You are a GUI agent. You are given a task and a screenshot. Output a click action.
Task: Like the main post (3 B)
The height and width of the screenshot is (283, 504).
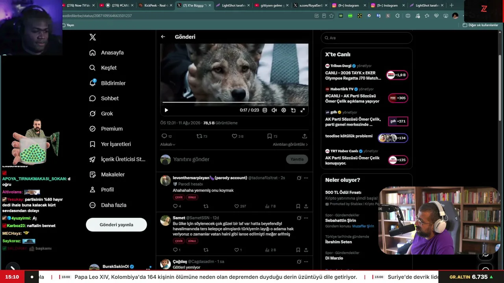tap(237, 136)
